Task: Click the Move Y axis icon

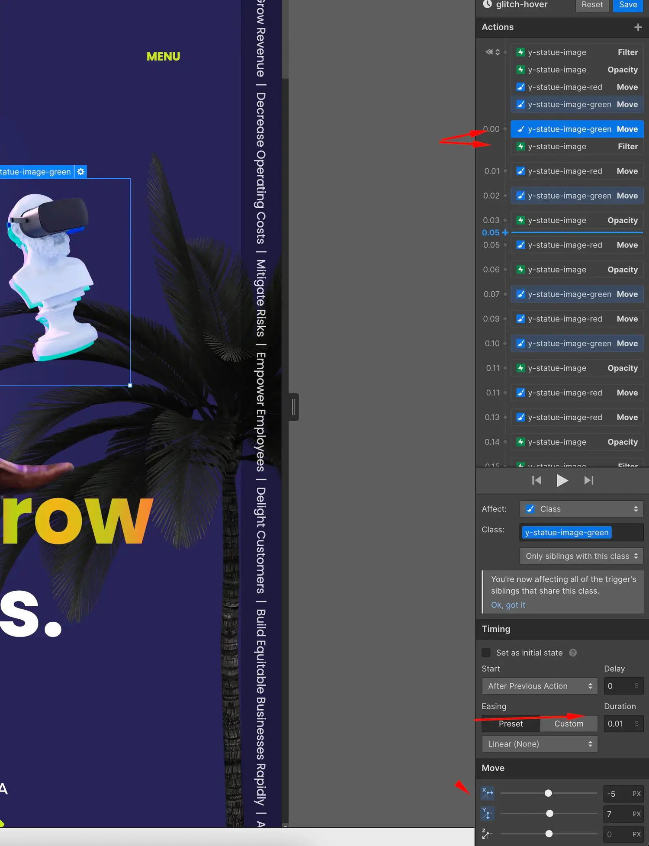Action: click(488, 814)
